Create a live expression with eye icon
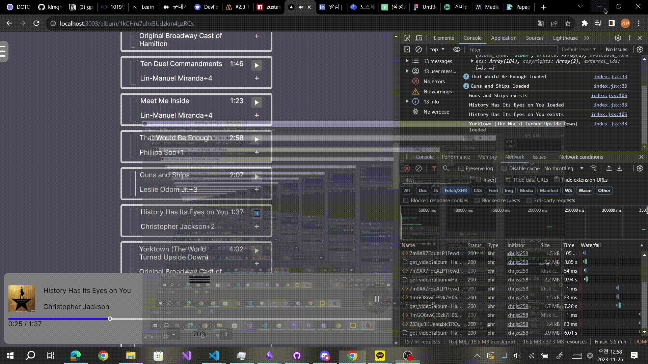The height and width of the screenshot is (364, 648). coord(457,50)
